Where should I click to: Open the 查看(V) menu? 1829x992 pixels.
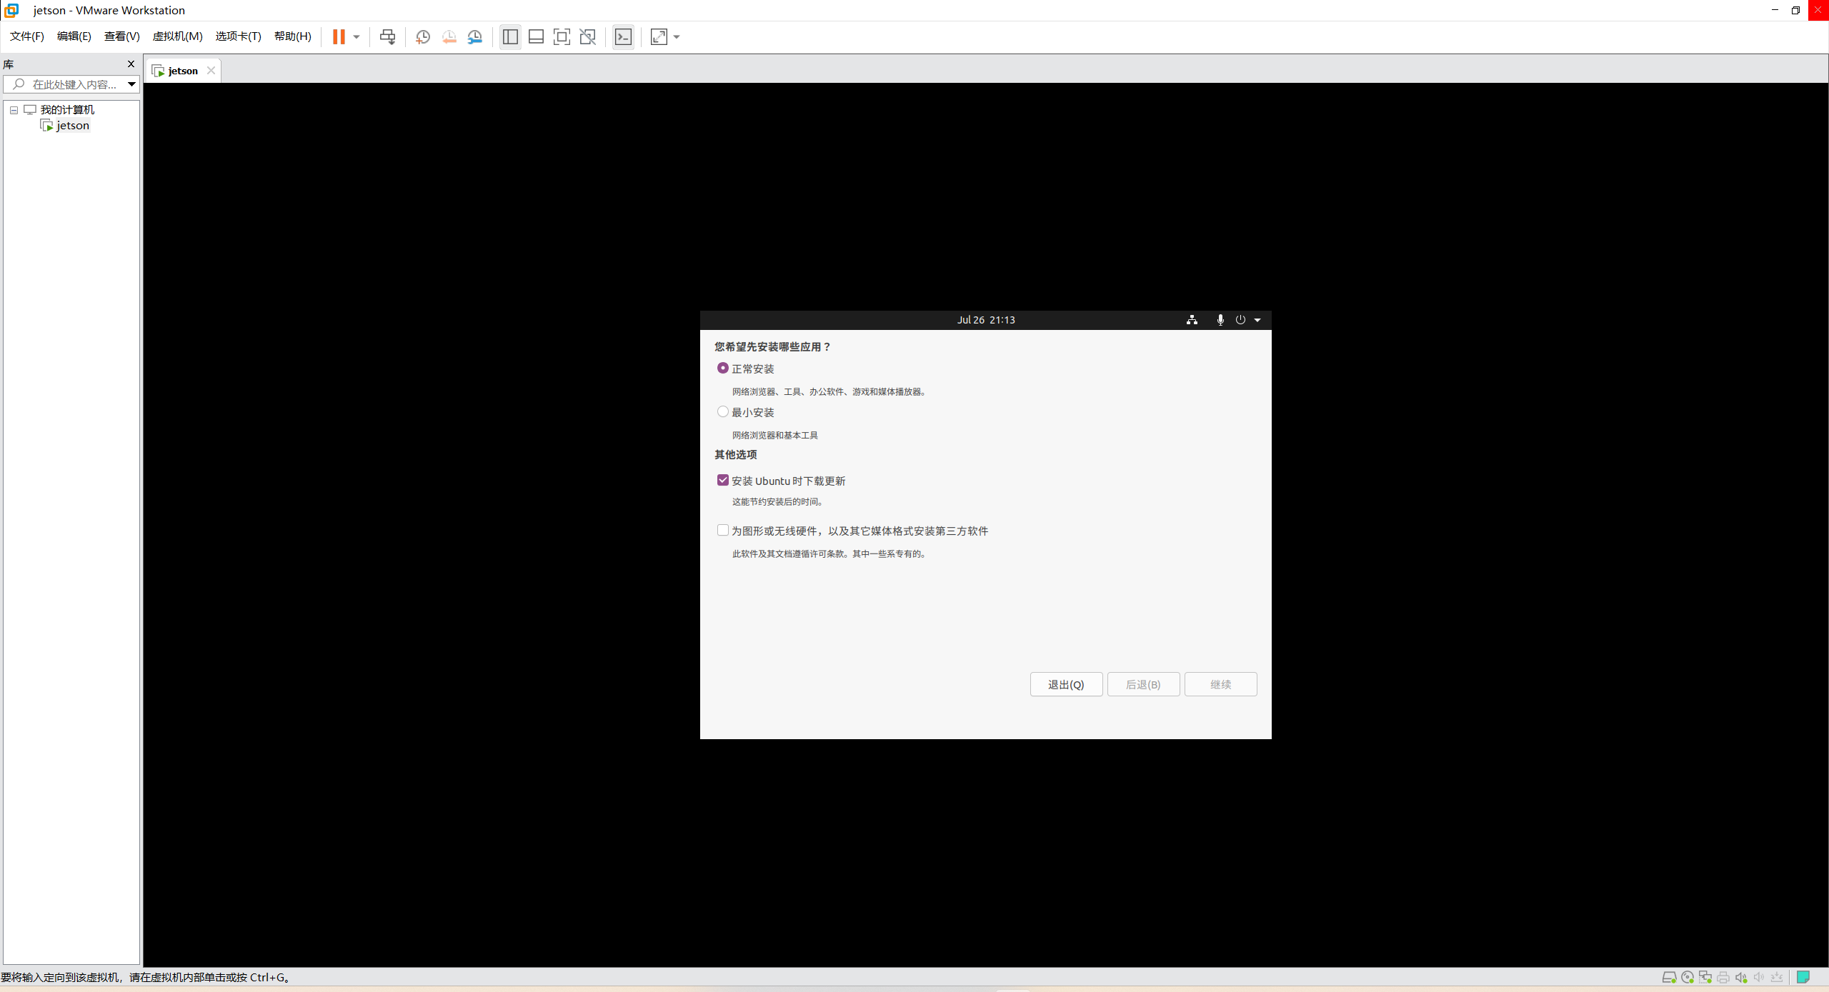tap(122, 36)
